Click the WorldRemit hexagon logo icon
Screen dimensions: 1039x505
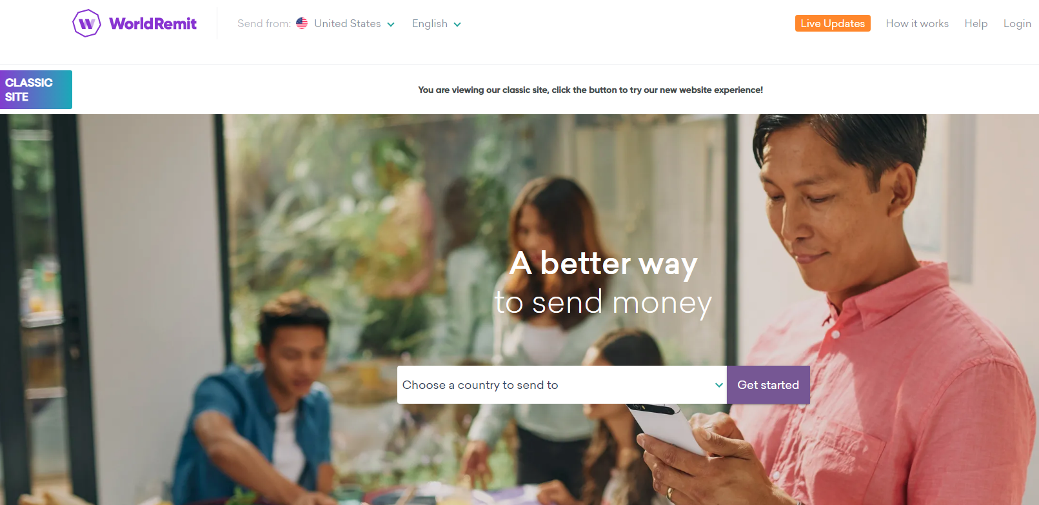[86, 23]
